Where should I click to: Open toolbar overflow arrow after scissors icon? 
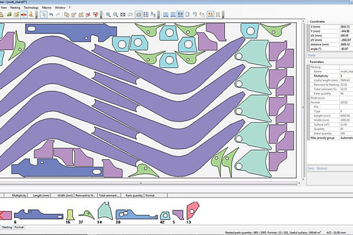pyautogui.click(x=101, y=15)
